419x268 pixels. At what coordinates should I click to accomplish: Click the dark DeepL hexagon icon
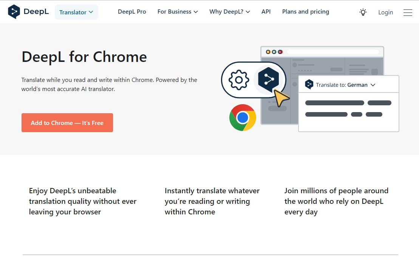tap(268, 79)
